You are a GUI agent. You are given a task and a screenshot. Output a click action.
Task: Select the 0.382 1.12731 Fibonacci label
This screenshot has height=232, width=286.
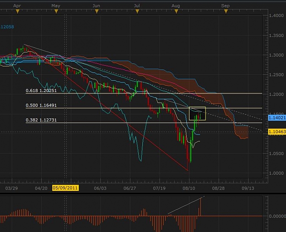coord(41,120)
